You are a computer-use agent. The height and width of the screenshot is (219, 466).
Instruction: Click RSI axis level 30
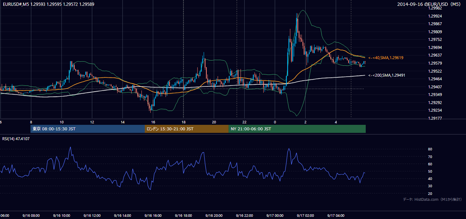pyautogui.click(x=430, y=186)
